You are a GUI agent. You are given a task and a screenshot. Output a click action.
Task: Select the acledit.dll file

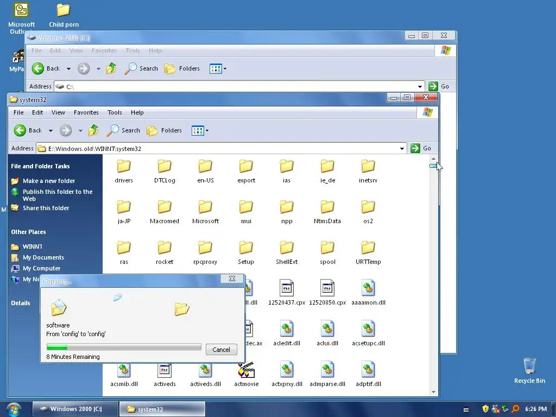pos(287,334)
